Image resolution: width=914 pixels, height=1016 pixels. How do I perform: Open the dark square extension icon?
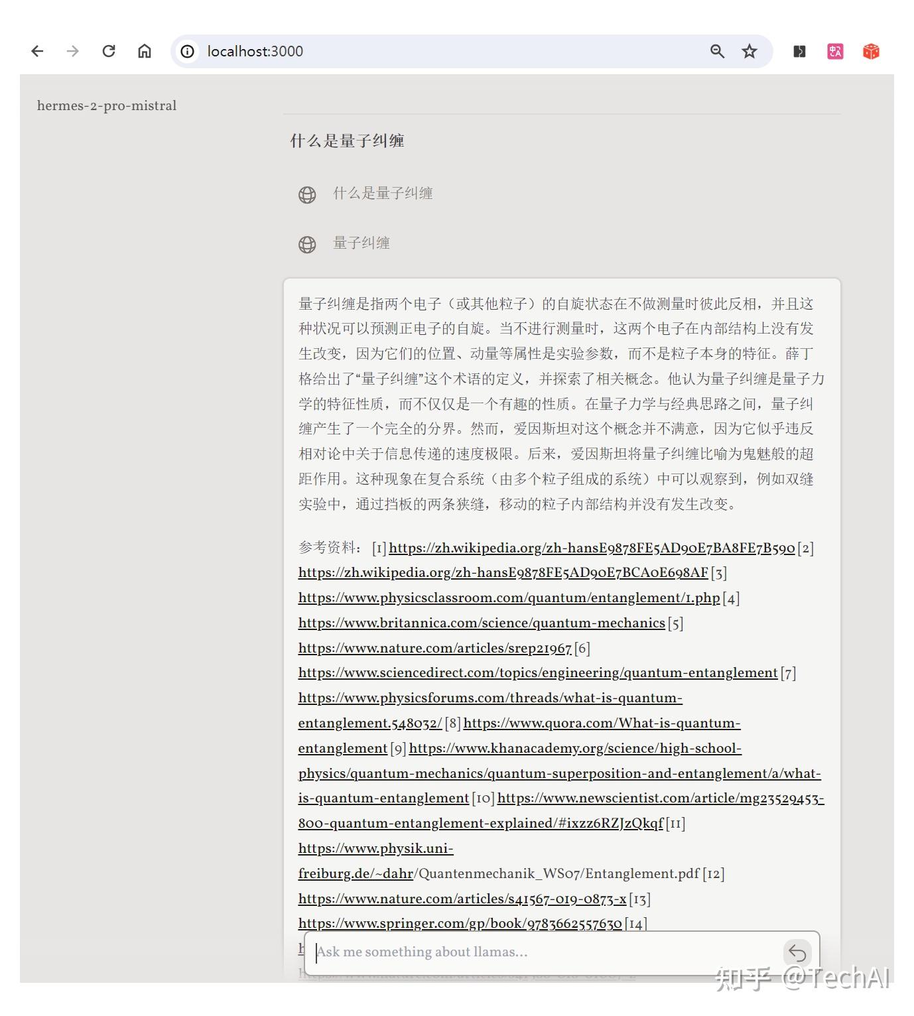[x=800, y=51]
